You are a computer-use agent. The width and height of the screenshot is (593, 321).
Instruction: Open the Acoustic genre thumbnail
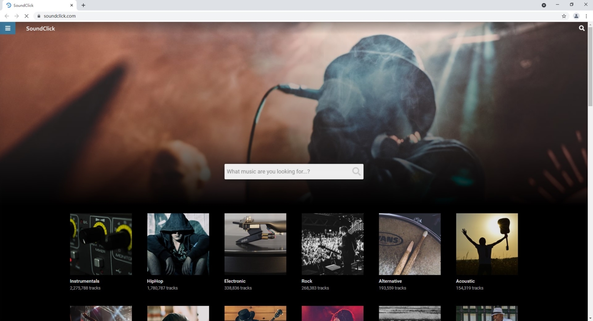click(487, 244)
